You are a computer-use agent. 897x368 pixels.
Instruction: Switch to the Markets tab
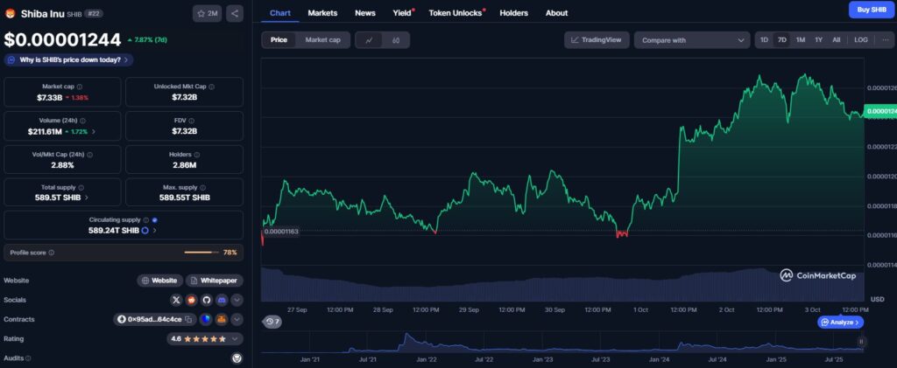pyautogui.click(x=322, y=13)
